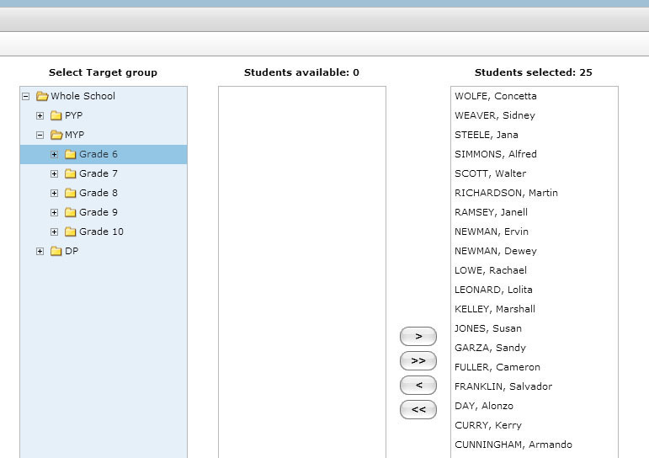Viewport: 649px width, 458px height.
Task: Collapse the Whole School tree node
Action: click(x=25, y=97)
